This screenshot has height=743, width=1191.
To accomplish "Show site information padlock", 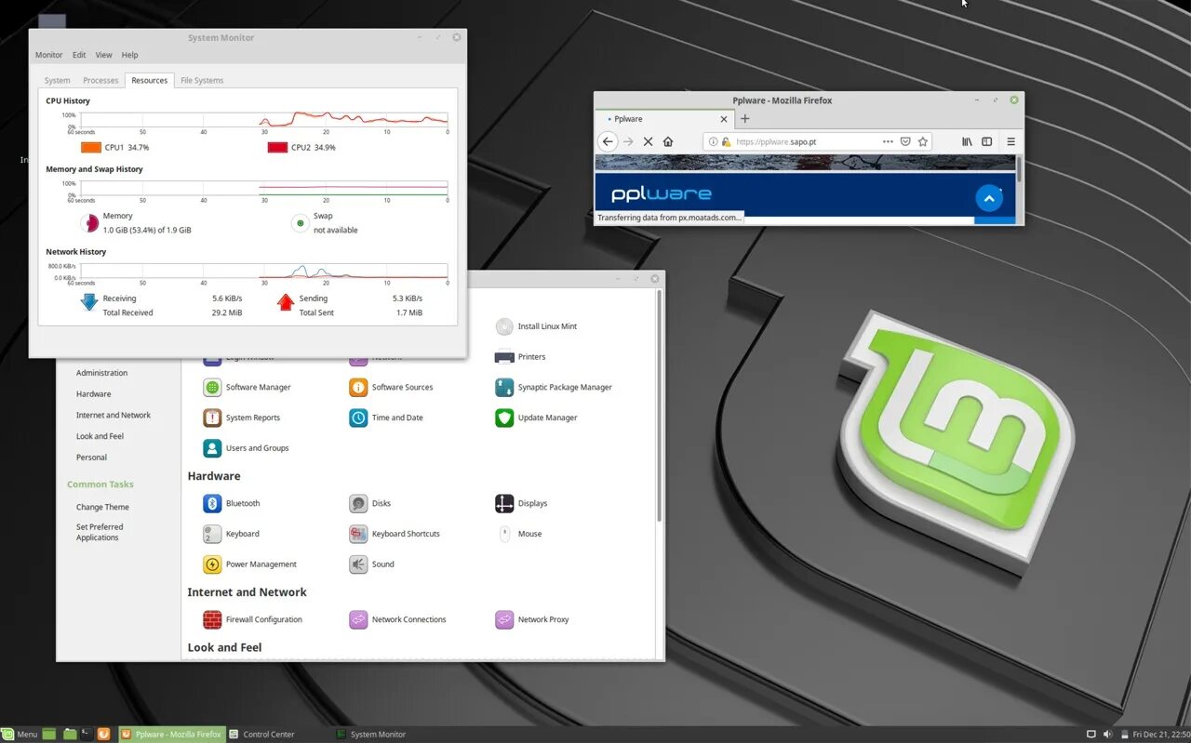I will click(x=726, y=141).
